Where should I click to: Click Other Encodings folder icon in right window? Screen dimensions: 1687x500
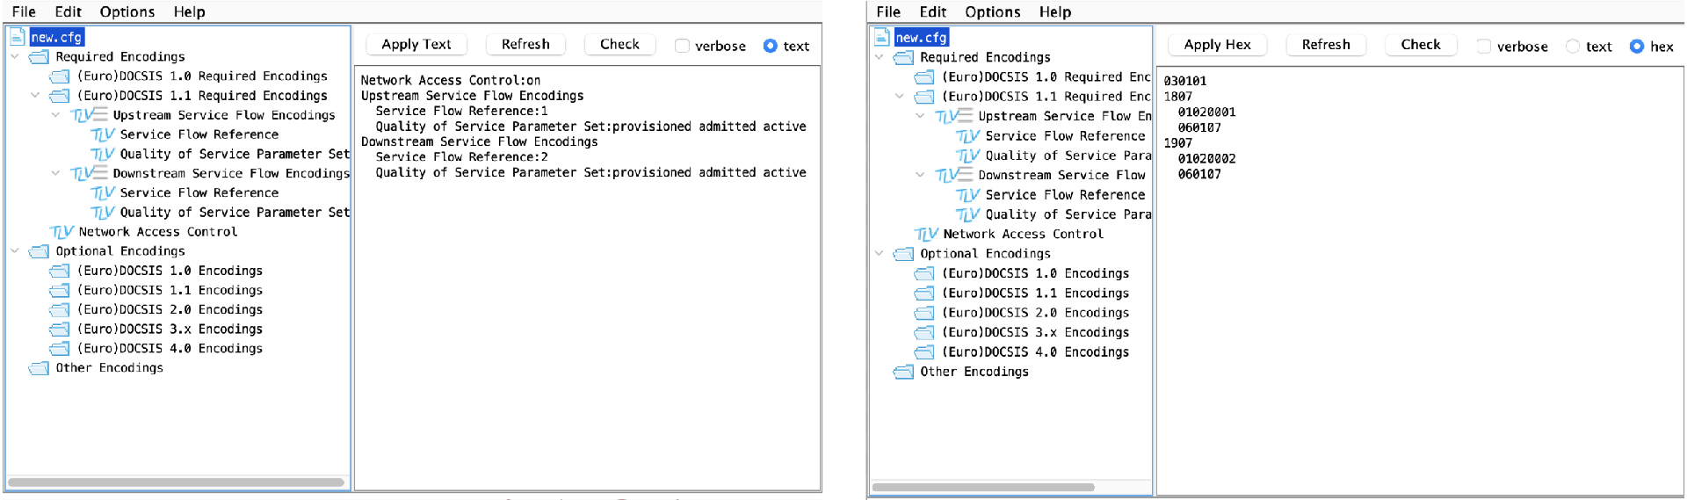tap(903, 372)
